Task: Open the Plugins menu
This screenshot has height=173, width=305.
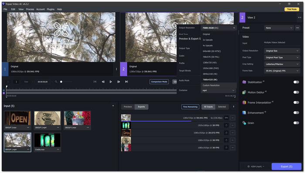Action: point(51,9)
